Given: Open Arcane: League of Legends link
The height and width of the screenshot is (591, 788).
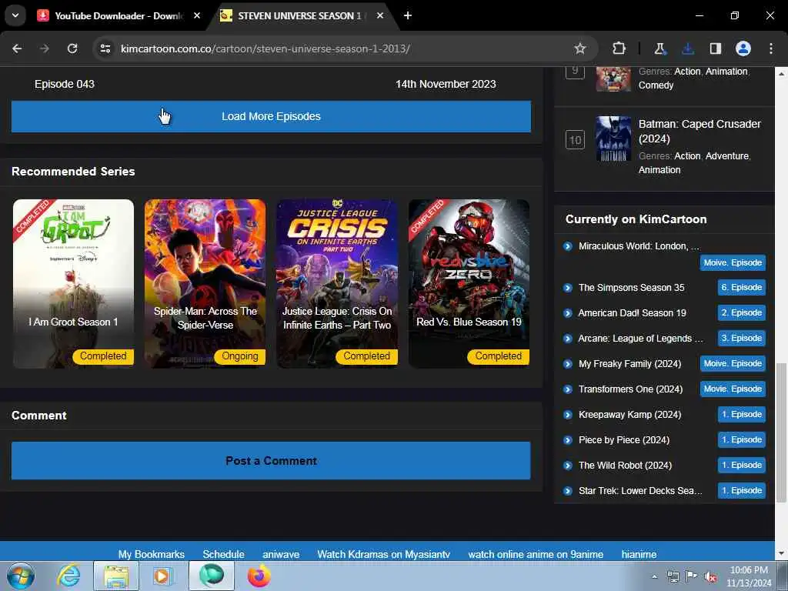Looking at the screenshot, I should click(x=640, y=339).
